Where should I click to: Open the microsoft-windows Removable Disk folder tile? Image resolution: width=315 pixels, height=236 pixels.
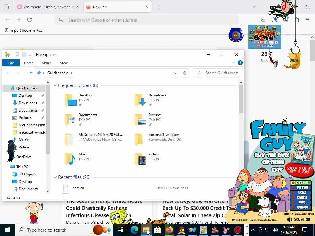pos(158,139)
